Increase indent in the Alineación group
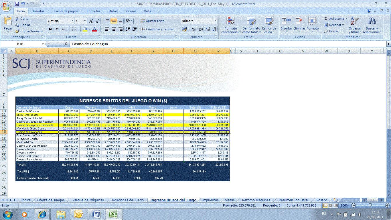The image size is (391, 220). tap(134, 29)
